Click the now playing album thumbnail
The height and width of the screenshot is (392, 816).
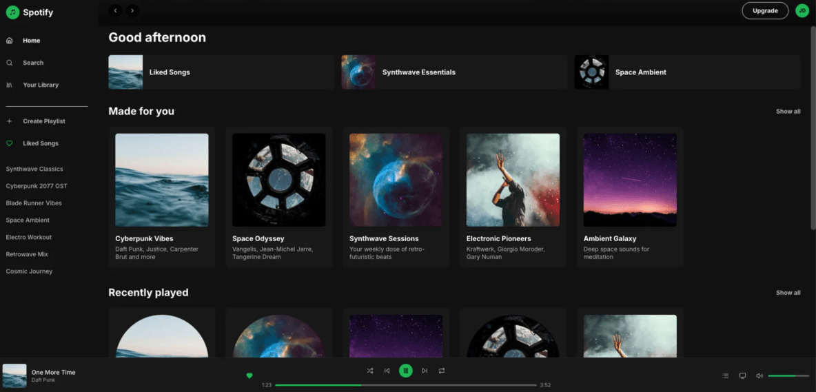pos(14,375)
